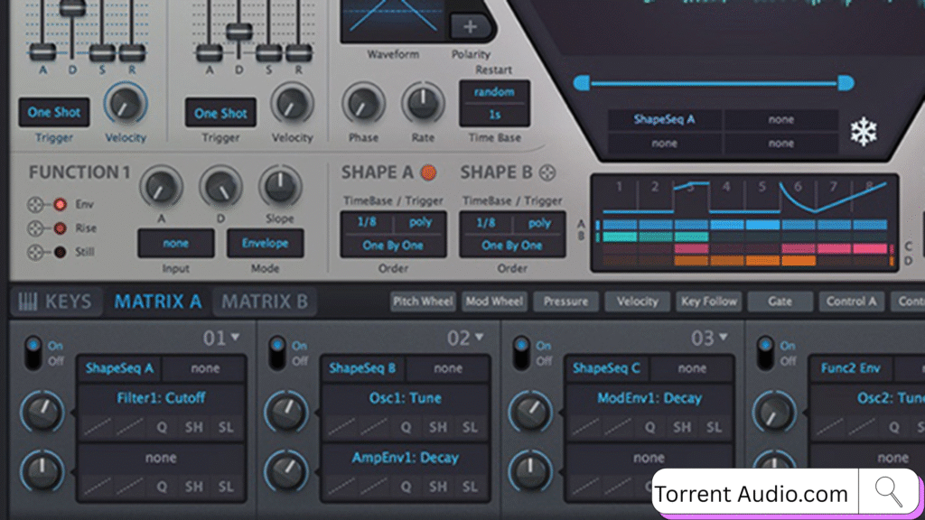Viewport: 925px width, 520px height.
Task: Open the random Restart dropdown
Action: click(494, 92)
